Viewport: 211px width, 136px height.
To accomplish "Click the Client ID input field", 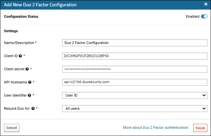I will [135, 56].
